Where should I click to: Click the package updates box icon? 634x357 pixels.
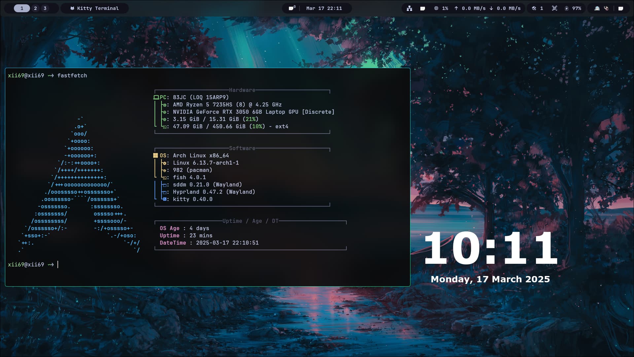coord(534,8)
